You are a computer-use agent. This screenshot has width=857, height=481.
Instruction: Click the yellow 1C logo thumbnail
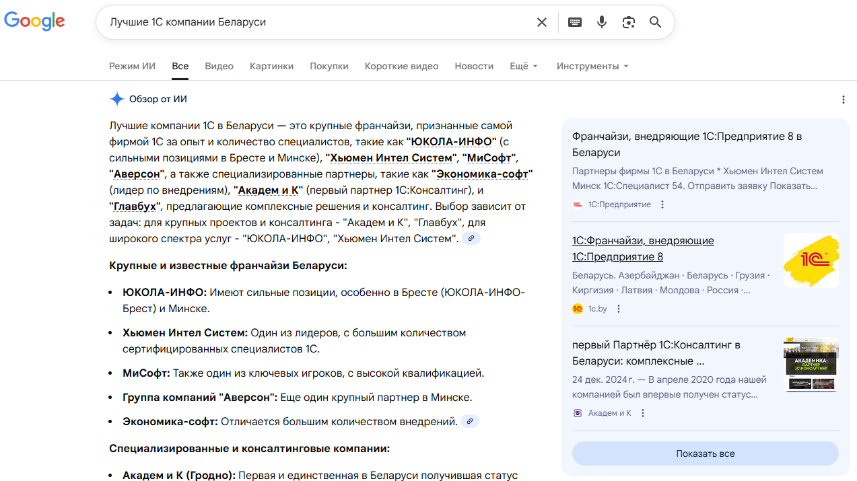811,260
